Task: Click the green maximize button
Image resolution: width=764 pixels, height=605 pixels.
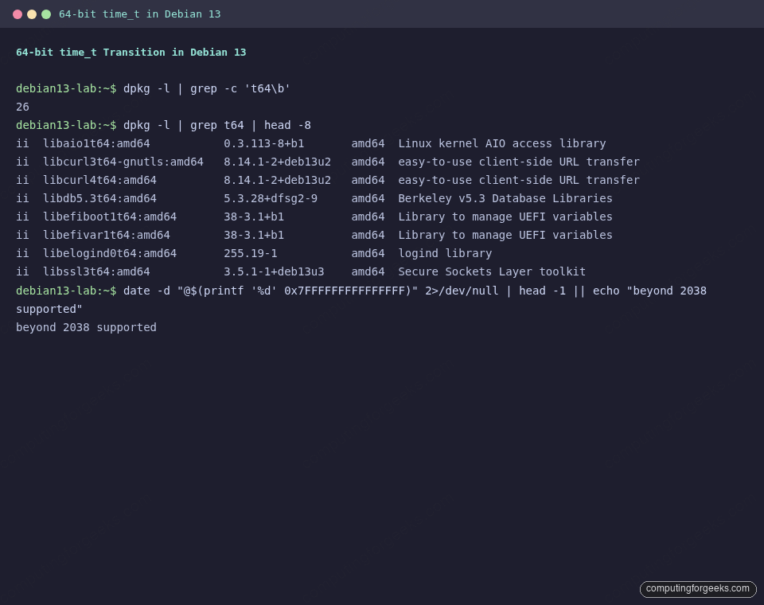Action: (x=45, y=14)
